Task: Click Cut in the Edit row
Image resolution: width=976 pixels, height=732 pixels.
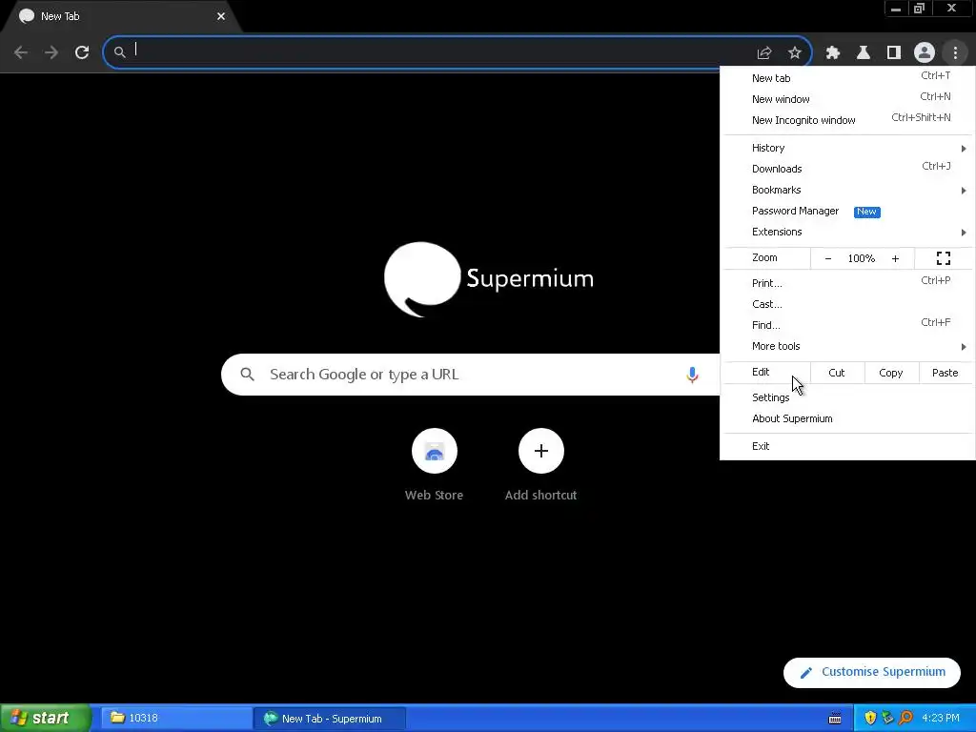Action: point(837,373)
